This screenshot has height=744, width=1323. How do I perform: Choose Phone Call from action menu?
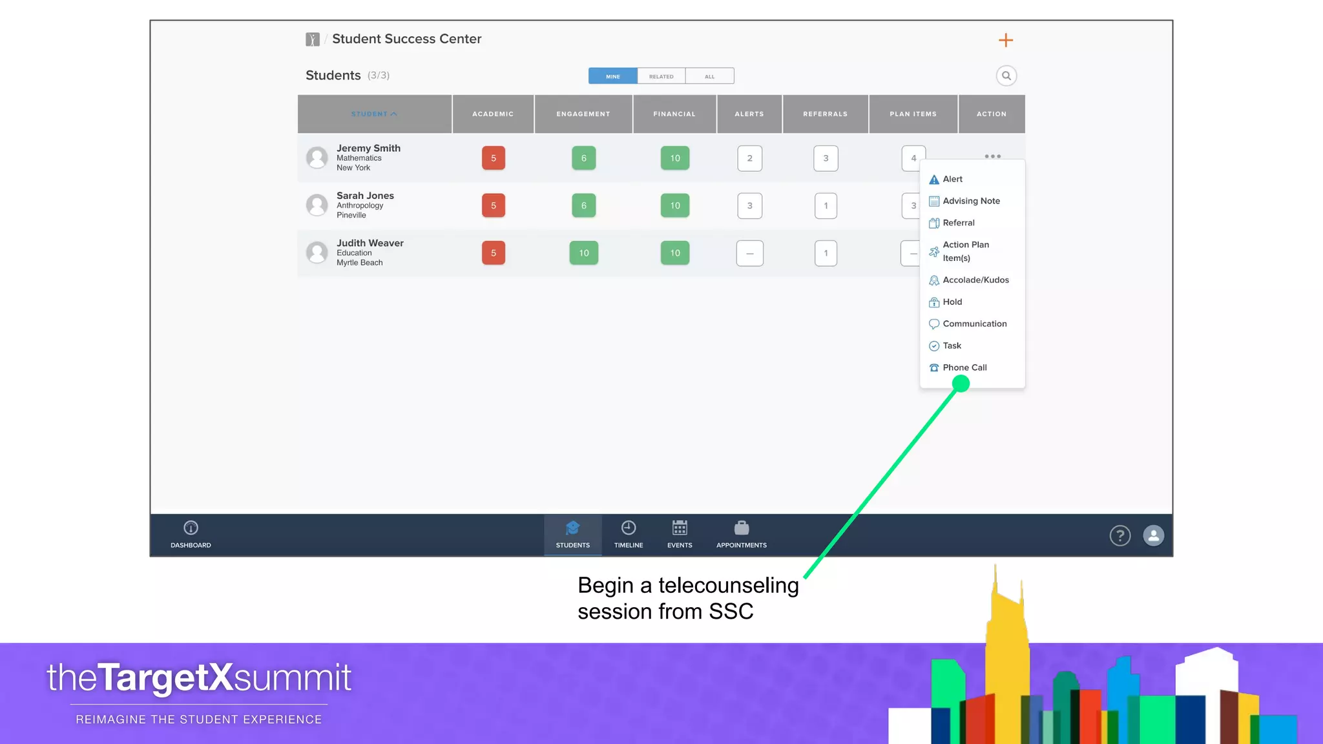[964, 367]
